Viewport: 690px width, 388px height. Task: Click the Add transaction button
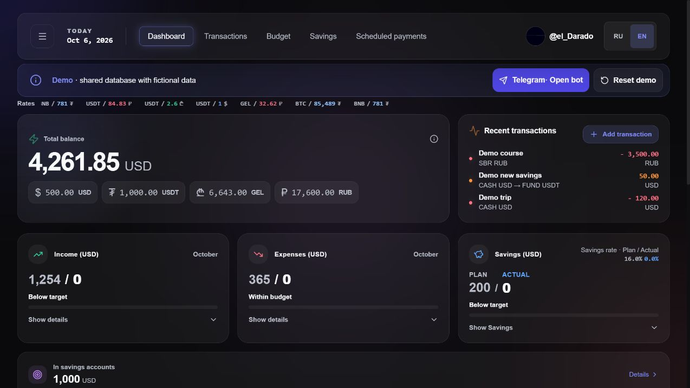(x=621, y=134)
